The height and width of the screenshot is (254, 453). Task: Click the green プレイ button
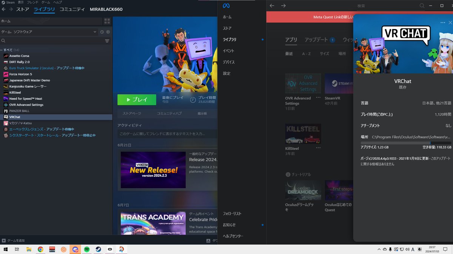pyautogui.click(x=137, y=100)
